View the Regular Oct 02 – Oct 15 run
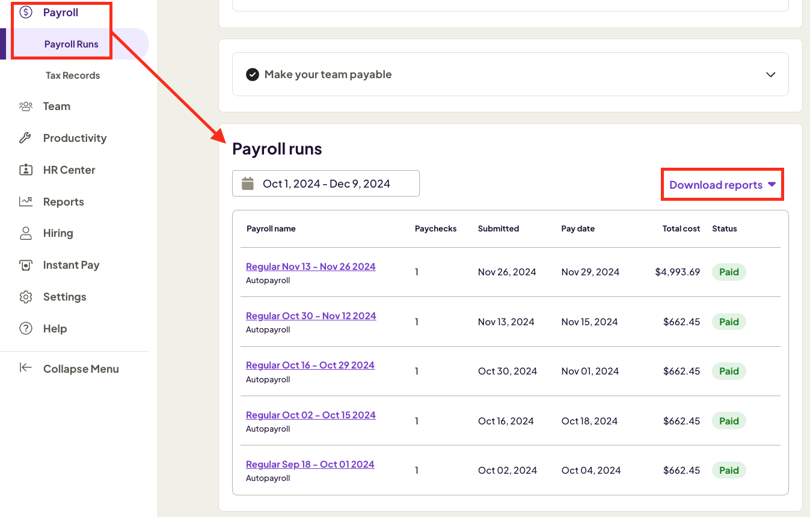Screen dimensions: 810x517 pyautogui.click(x=310, y=415)
